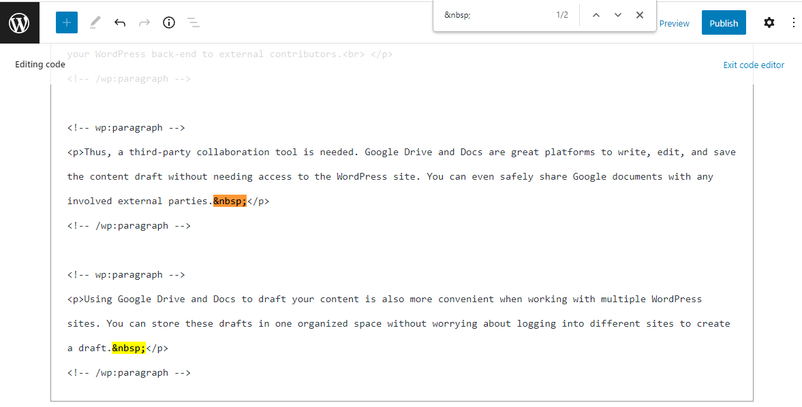Close the search bar

click(x=639, y=15)
